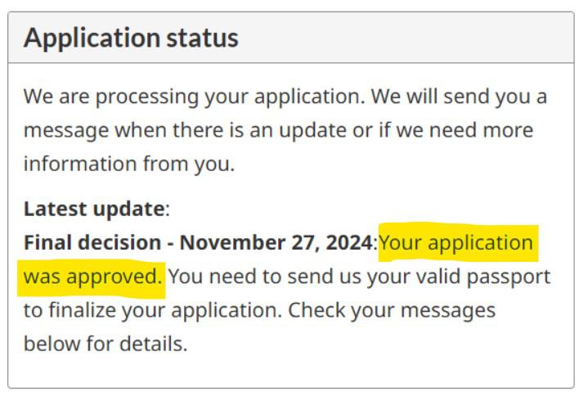Click the "Latest update" bold label
Image resolution: width=579 pixels, height=401 pixels.
(93, 209)
